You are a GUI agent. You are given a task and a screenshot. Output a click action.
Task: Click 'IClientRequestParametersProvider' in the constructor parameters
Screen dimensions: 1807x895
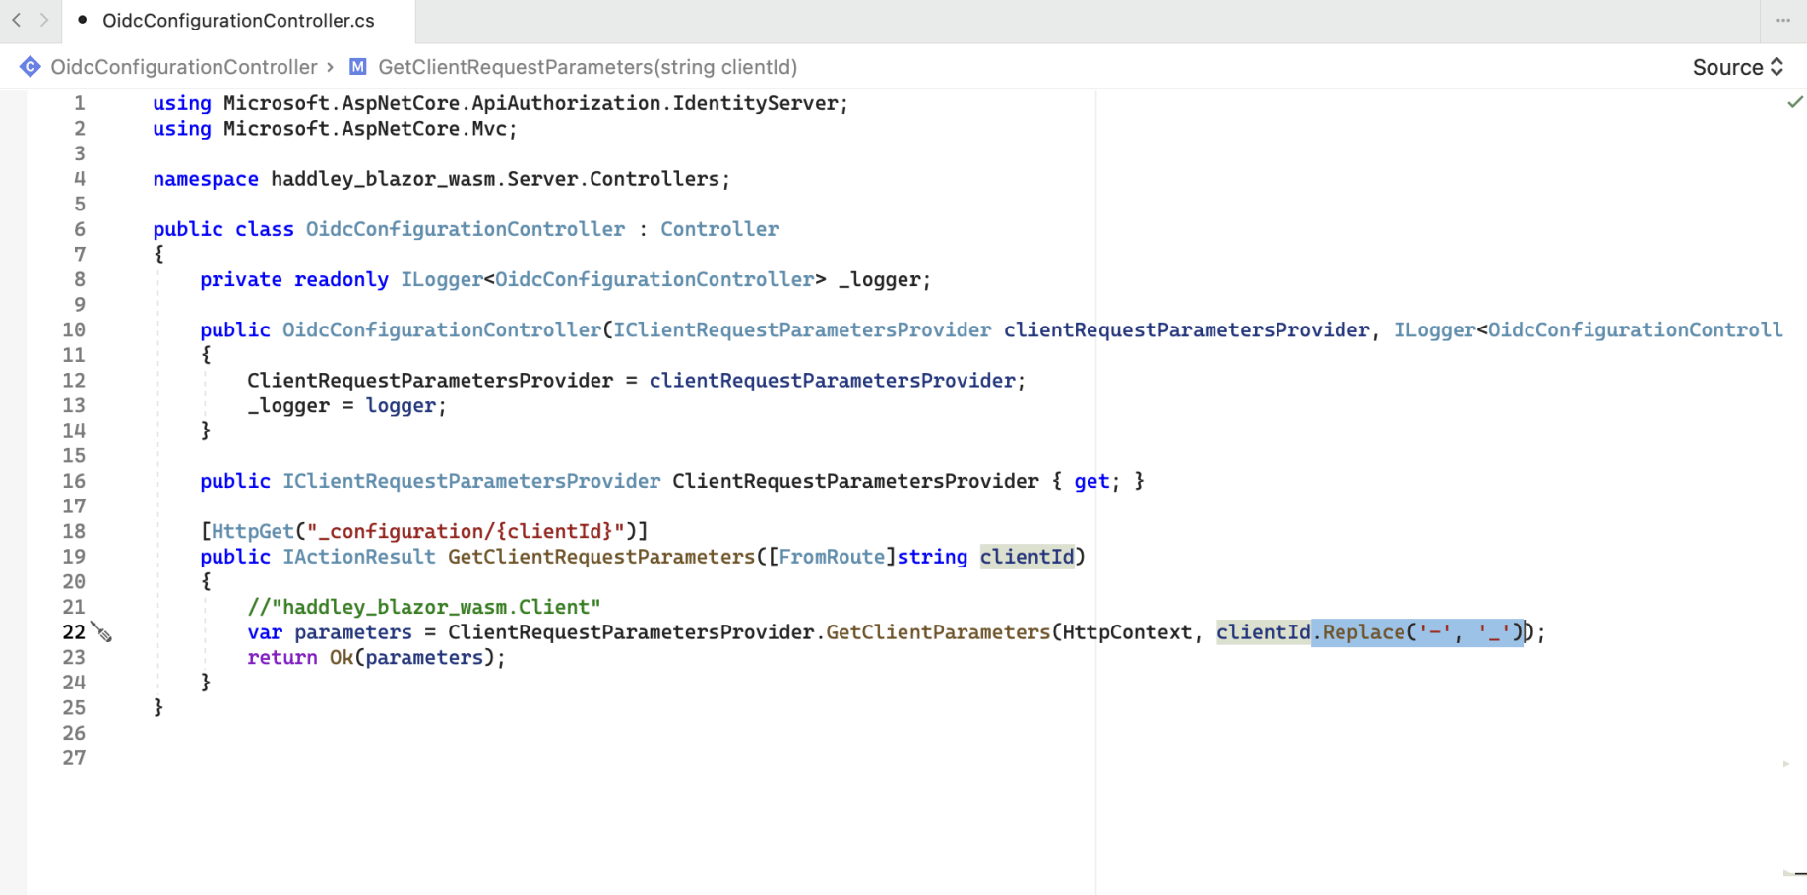click(x=802, y=329)
